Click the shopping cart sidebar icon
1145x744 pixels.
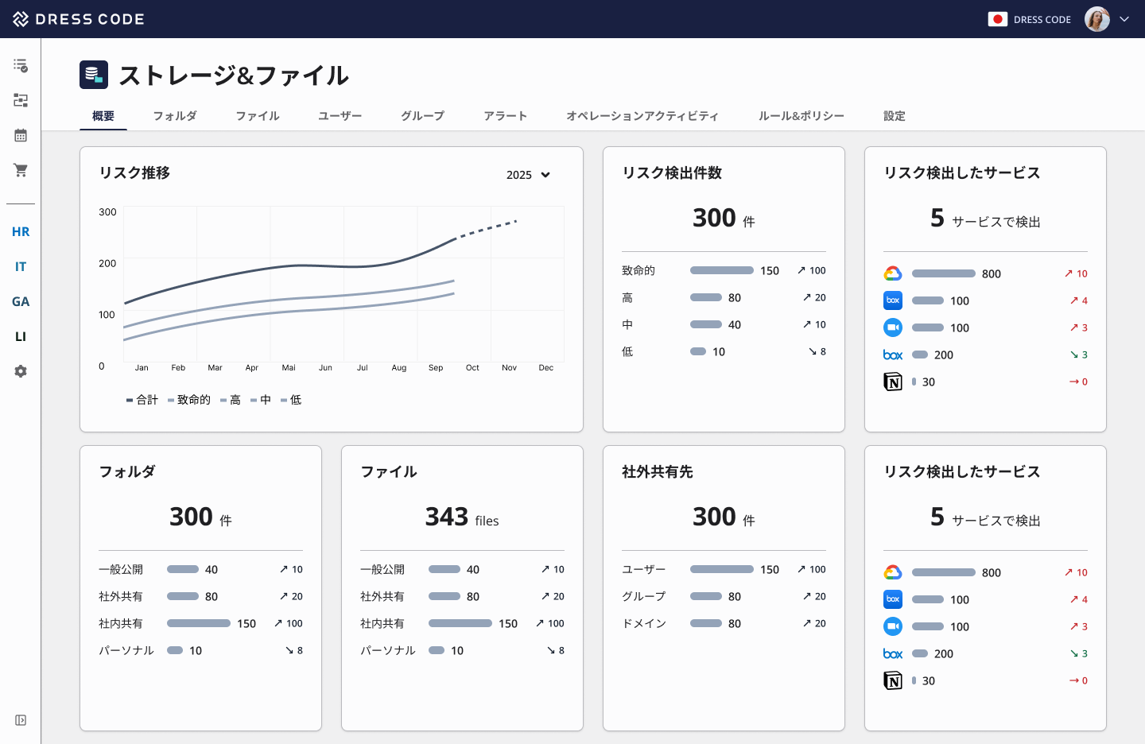pyautogui.click(x=20, y=170)
